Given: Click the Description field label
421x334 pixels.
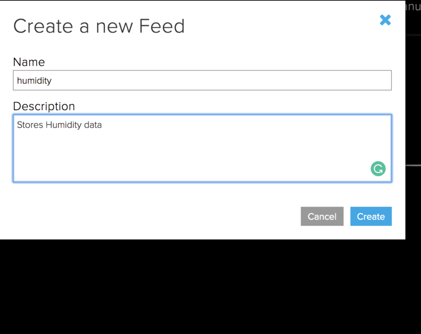Looking at the screenshot, I should (44, 106).
